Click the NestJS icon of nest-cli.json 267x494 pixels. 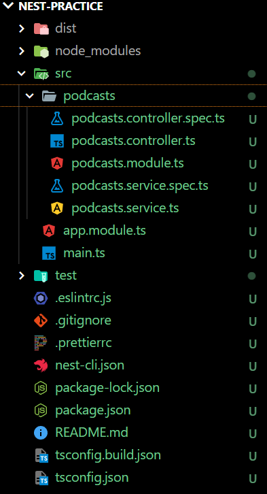pyautogui.click(x=41, y=365)
